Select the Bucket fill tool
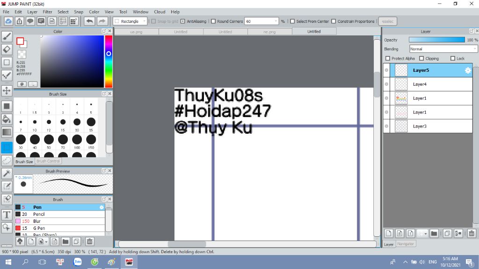The width and height of the screenshot is (479, 269). [7, 119]
